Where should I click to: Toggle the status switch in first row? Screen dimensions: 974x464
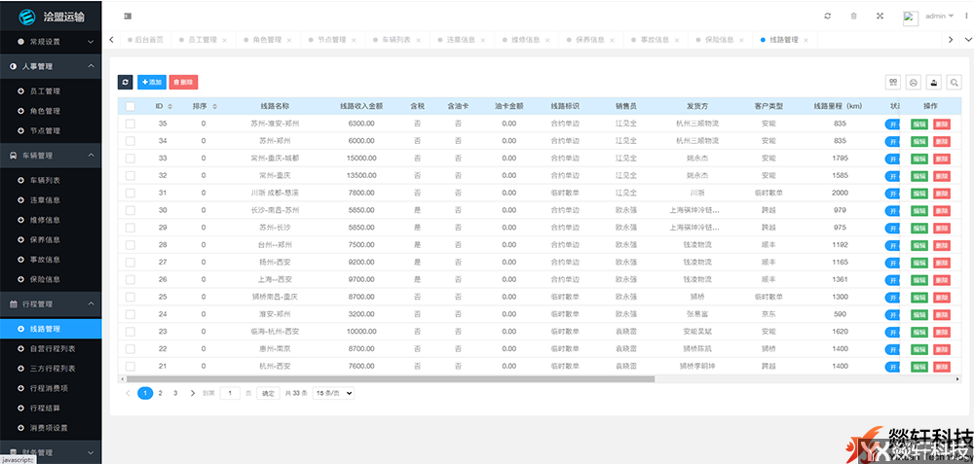point(893,124)
